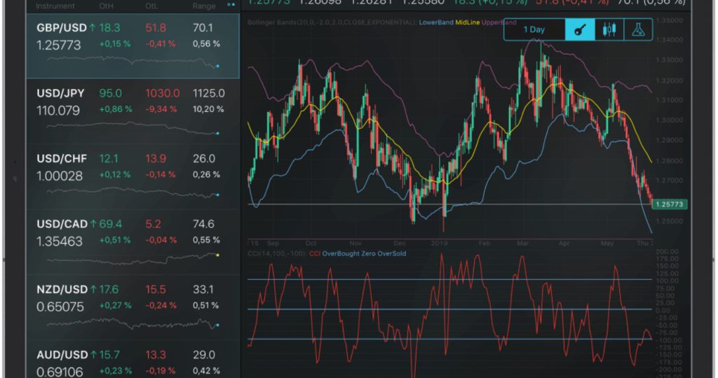Click the NZD/USD sparkline mini chart
The image size is (718, 378).
tap(133, 323)
